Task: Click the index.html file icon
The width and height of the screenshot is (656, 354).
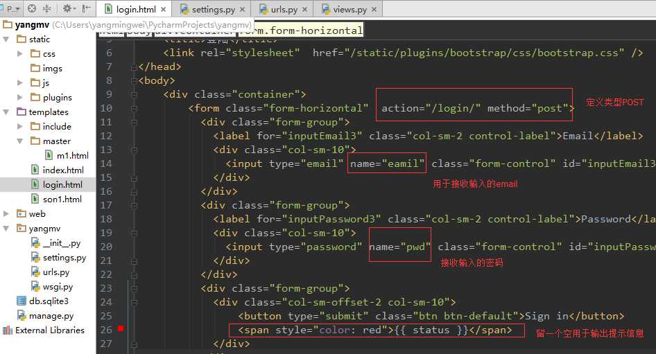Action: (35, 170)
